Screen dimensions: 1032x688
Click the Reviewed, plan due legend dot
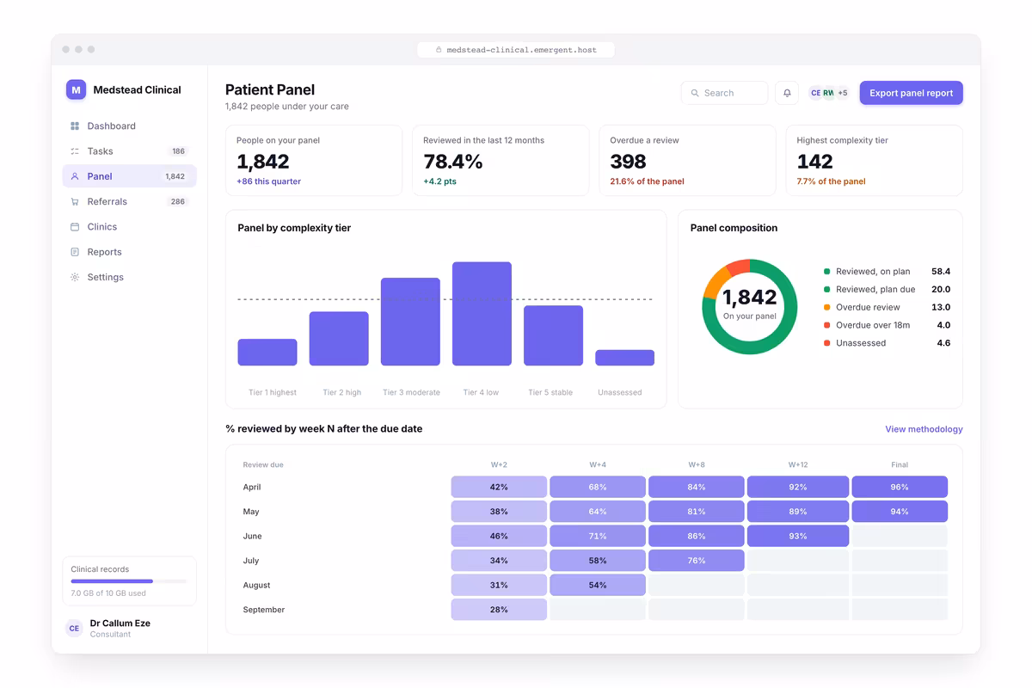(x=827, y=290)
